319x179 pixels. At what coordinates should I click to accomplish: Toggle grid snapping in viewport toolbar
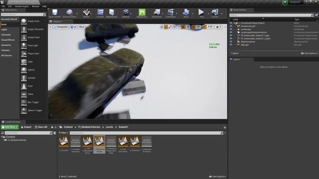pos(183,27)
